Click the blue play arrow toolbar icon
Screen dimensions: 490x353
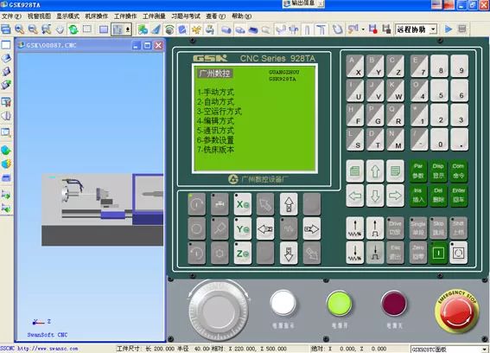click(449, 29)
